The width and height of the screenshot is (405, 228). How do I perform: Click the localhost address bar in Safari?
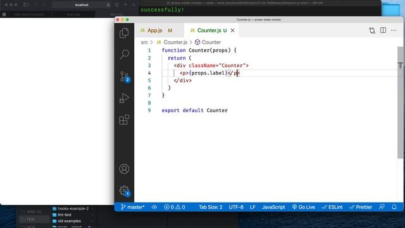pos(82,5)
